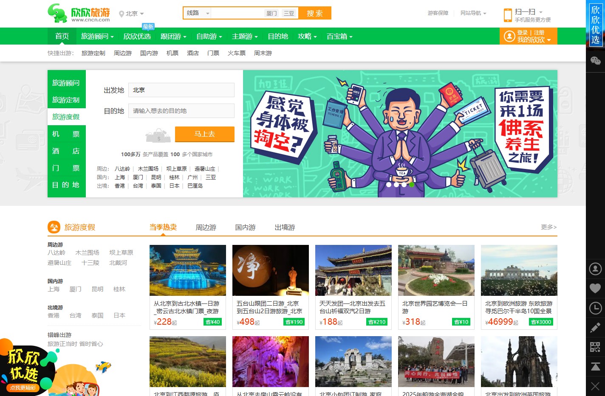
Task: Click the heart favorites icon in the right sidebar
Action: (x=595, y=289)
